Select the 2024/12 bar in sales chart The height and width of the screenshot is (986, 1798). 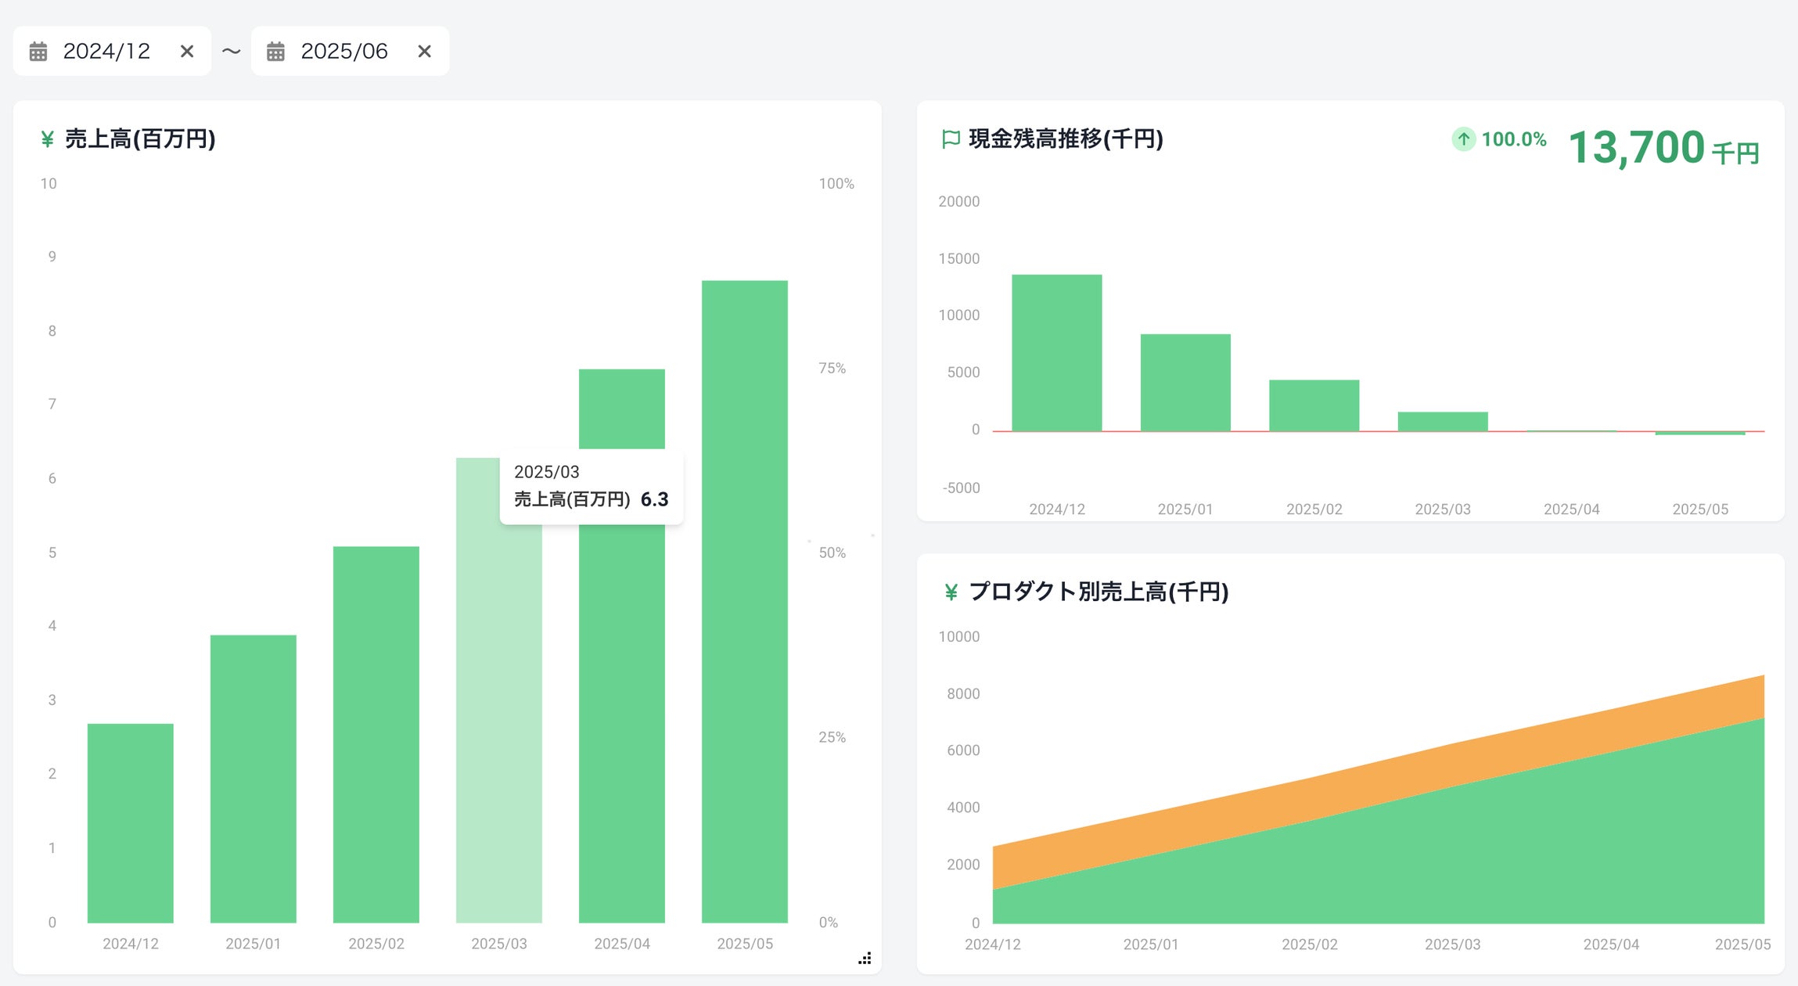click(131, 822)
